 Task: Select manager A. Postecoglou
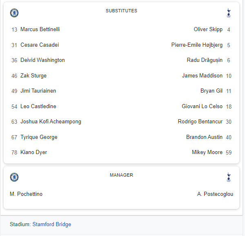pos(215,194)
